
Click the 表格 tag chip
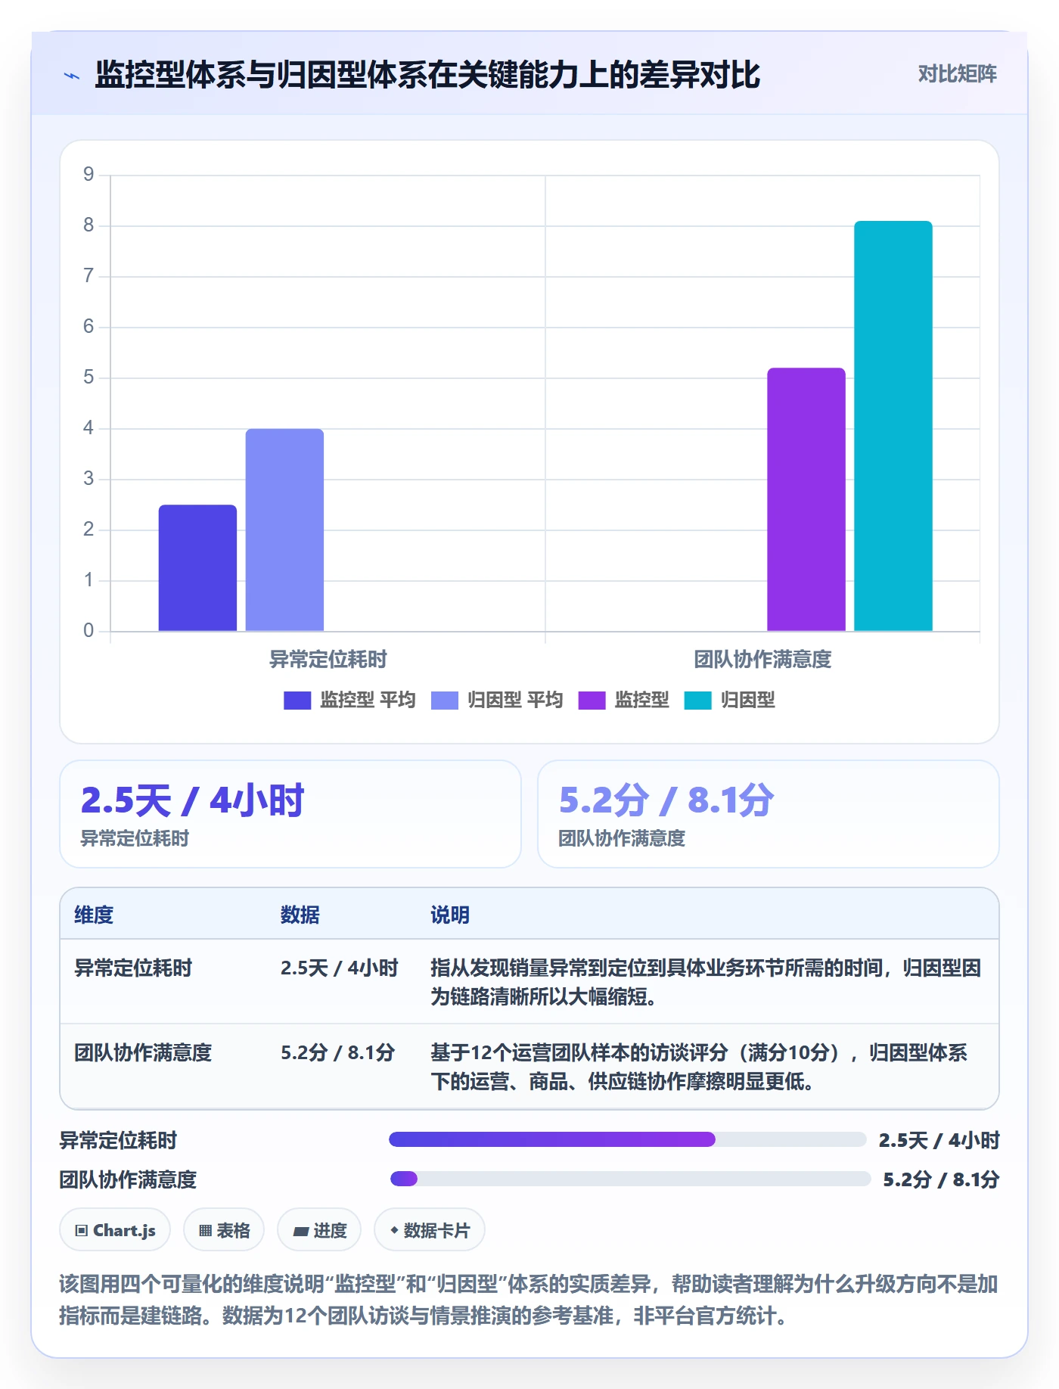coord(224,1230)
